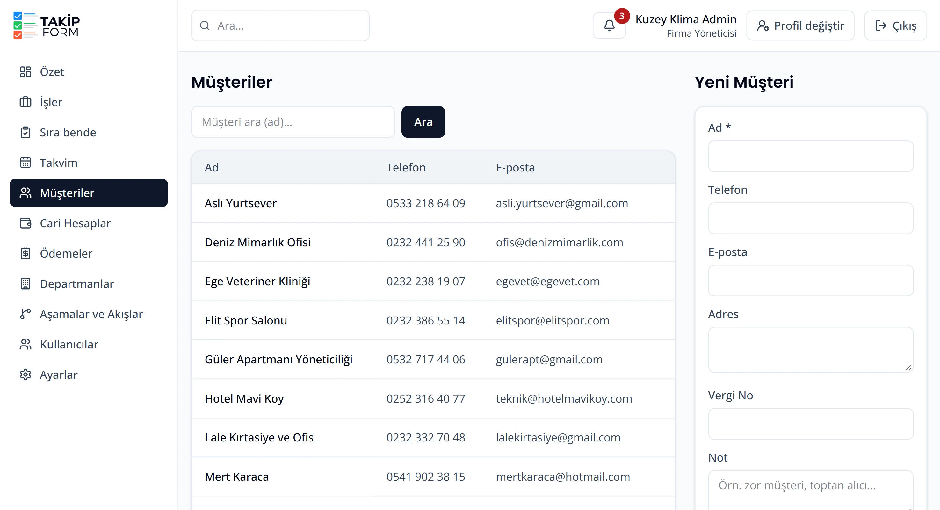Click the TakipForm logo

(46, 25)
